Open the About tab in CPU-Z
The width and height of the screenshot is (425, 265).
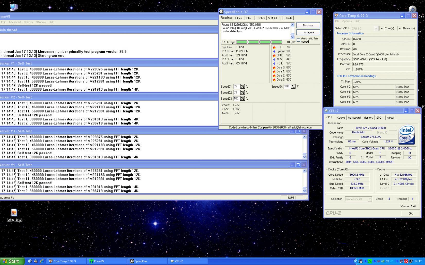[391, 118]
